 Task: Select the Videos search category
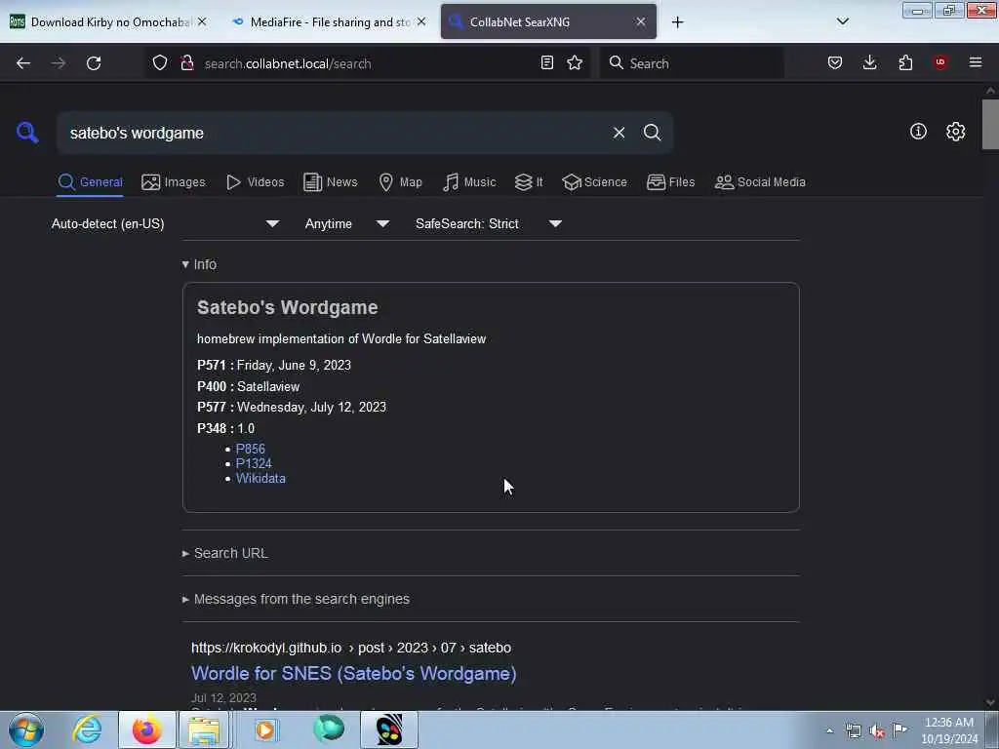coord(255,182)
